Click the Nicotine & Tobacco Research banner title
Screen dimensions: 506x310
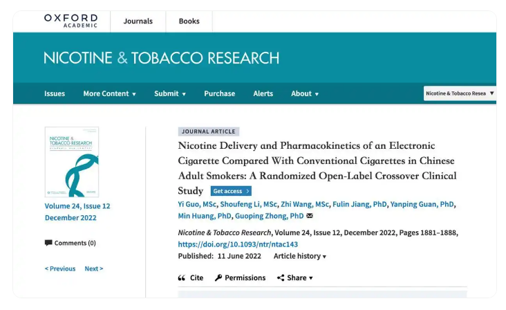tap(161, 58)
